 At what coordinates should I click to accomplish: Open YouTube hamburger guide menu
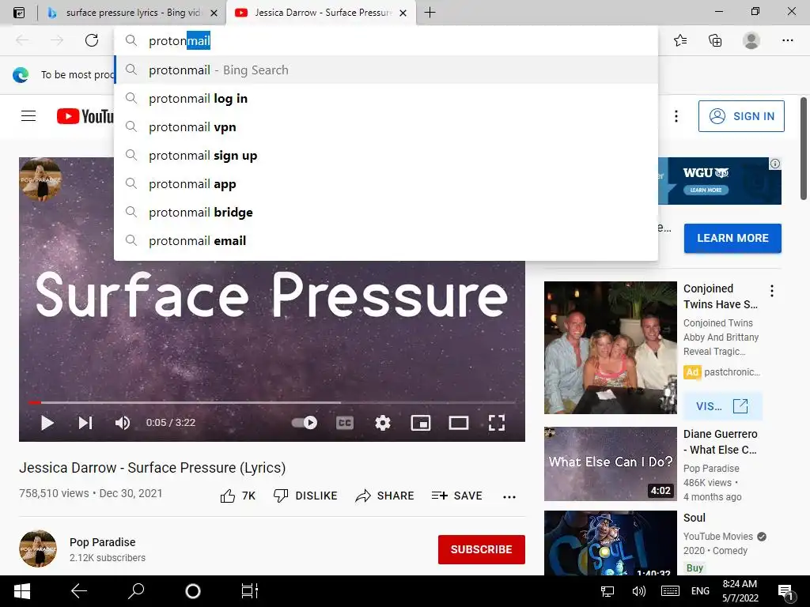[28, 115]
